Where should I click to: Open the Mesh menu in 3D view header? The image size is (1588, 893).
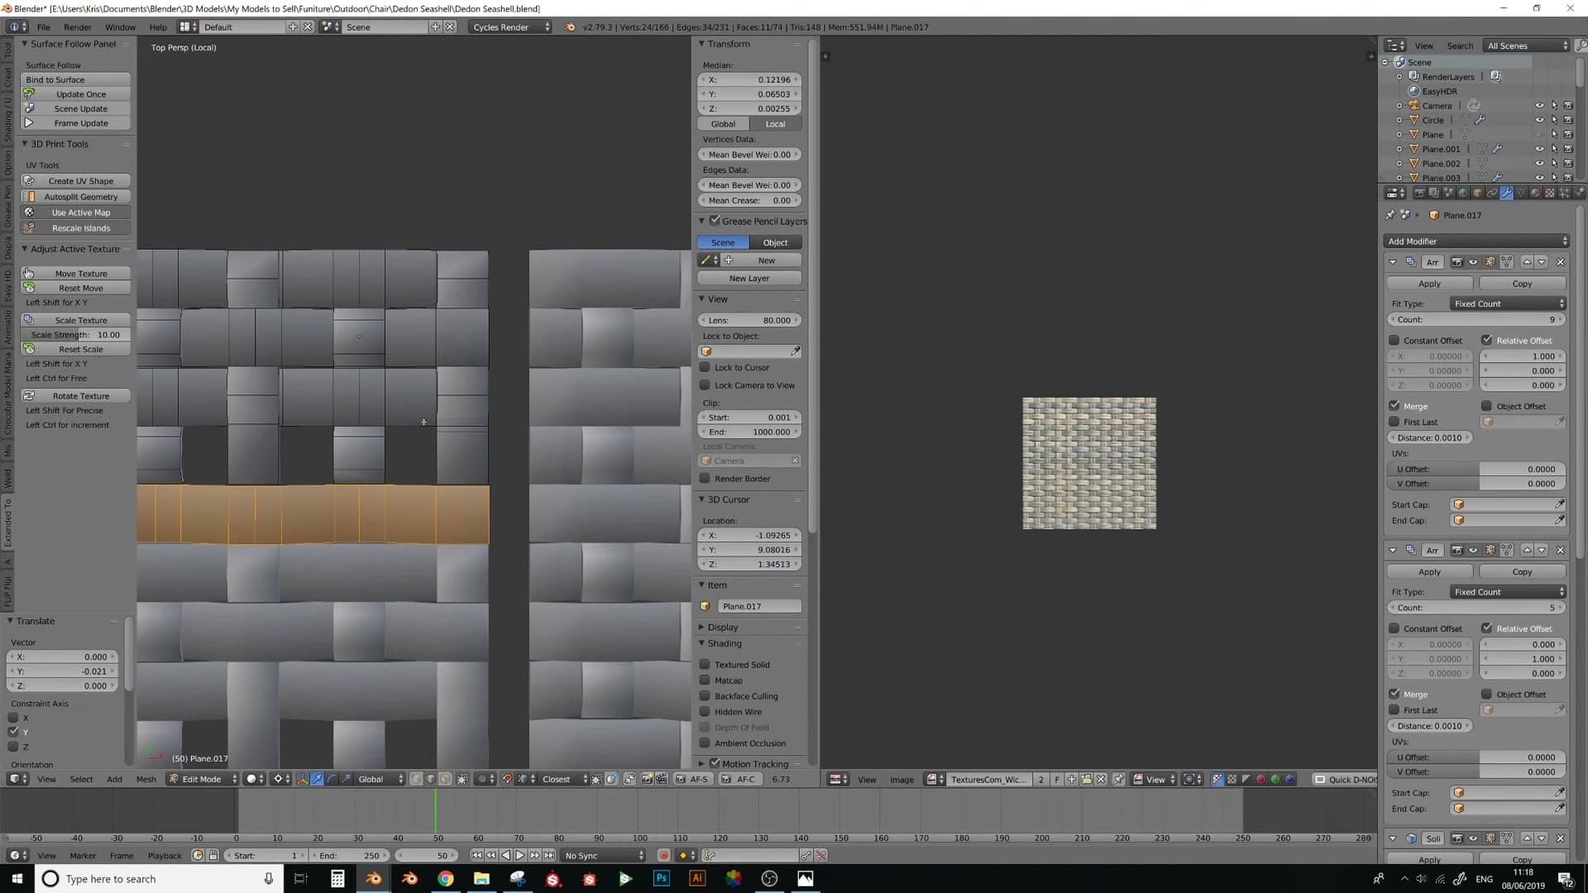click(146, 779)
